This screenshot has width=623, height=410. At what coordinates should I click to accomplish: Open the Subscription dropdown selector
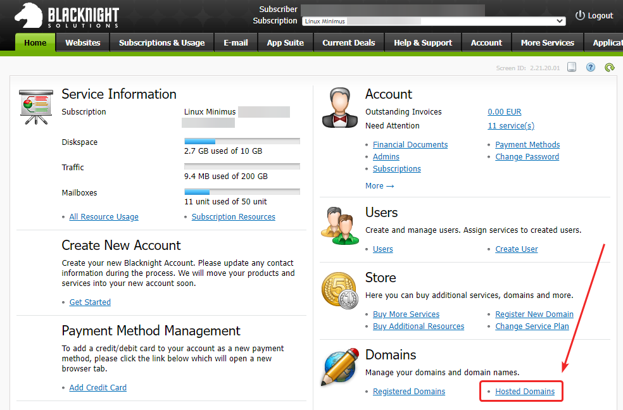(434, 21)
